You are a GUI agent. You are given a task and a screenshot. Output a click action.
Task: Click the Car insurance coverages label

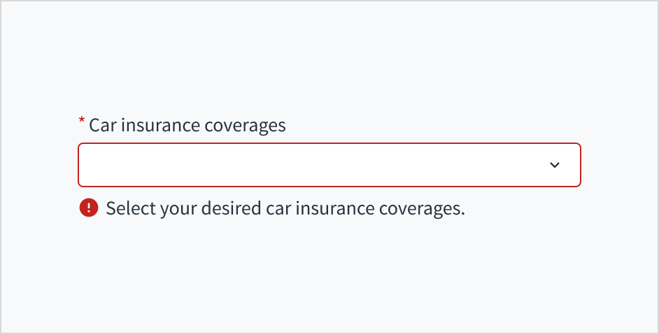click(x=187, y=125)
